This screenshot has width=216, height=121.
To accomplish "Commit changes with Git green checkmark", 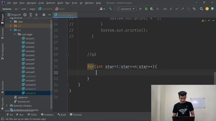I will [177, 9].
